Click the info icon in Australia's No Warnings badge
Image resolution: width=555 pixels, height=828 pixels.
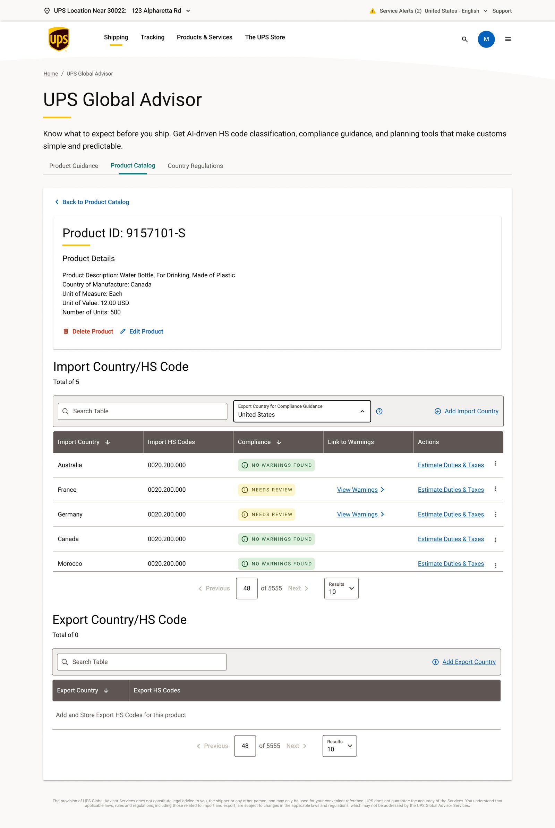(x=245, y=465)
